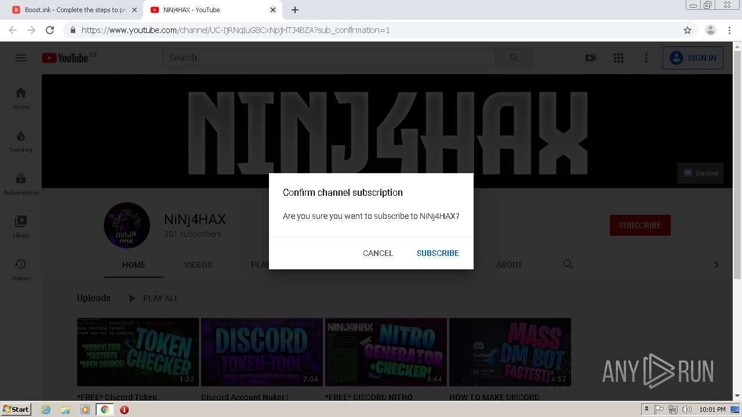Open the Discord Token-Tool video thumbnail

click(x=262, y=352)
